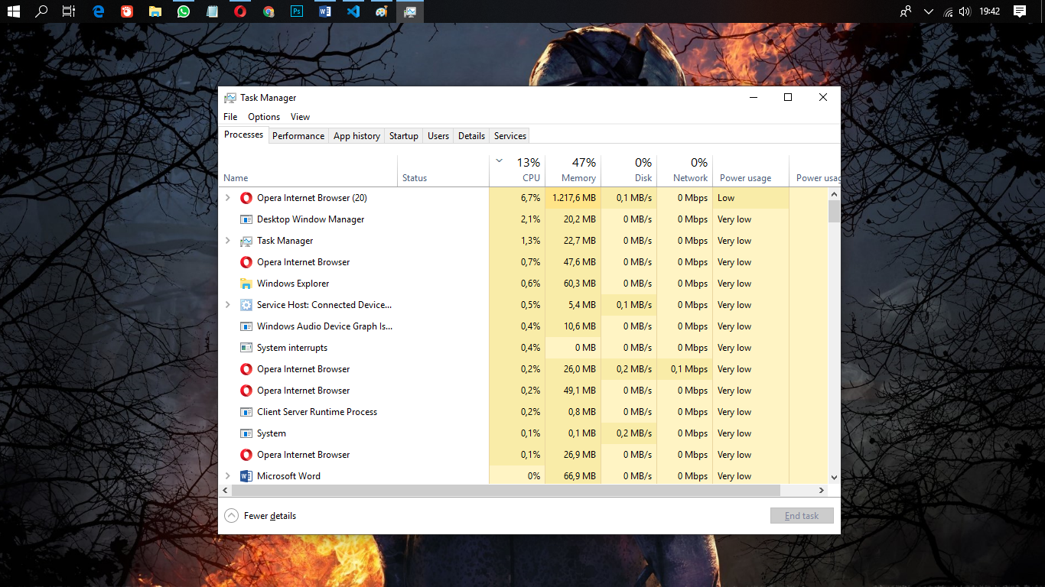The height and width of the screenshot is (587, 1045).
Task: Switch to the Services tab
Action: pyautogui.click(x=510, y=136)
